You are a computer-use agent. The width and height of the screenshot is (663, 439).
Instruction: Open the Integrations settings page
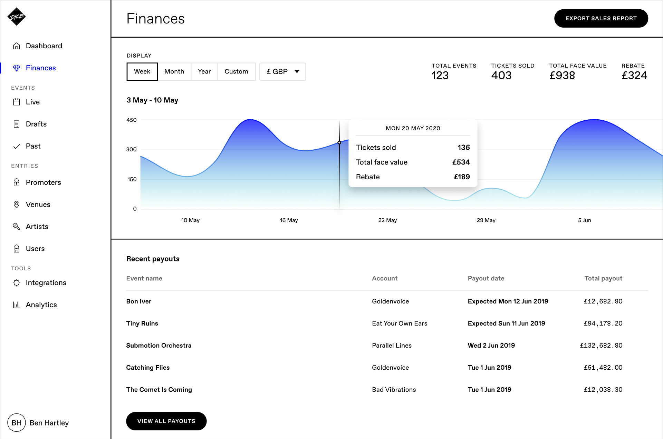[x=46, y=282]
